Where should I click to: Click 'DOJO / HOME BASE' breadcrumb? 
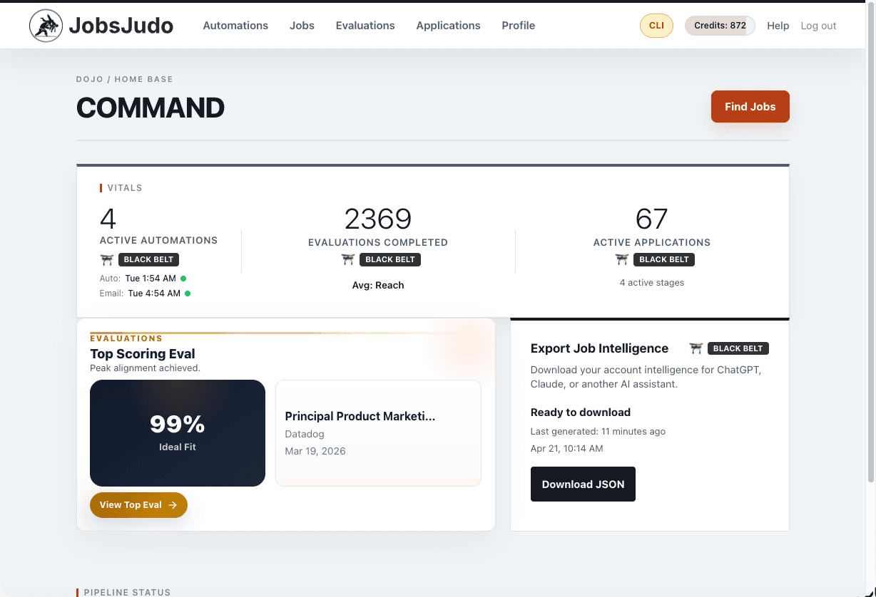pos(125,79)
